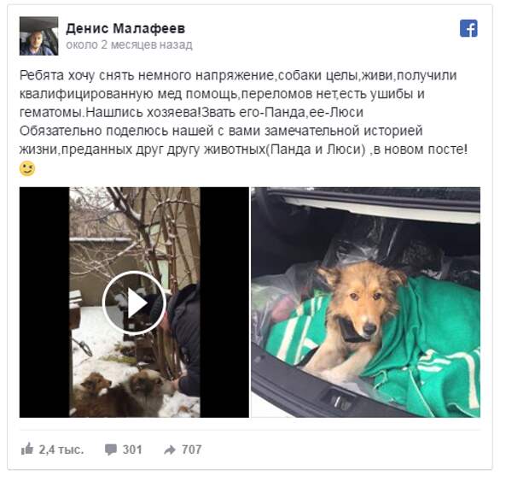Image resolution: width=529 pixels, height=482 pixels.
Task: Open the Facebook logo icon
Action: [x=468, y=28]
